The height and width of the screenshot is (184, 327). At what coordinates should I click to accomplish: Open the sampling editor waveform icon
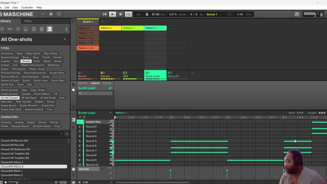(x=74, y=127)
